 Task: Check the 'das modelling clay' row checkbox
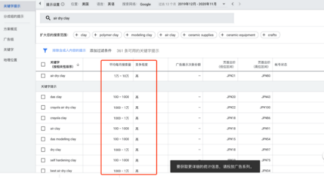coord(43,139)
